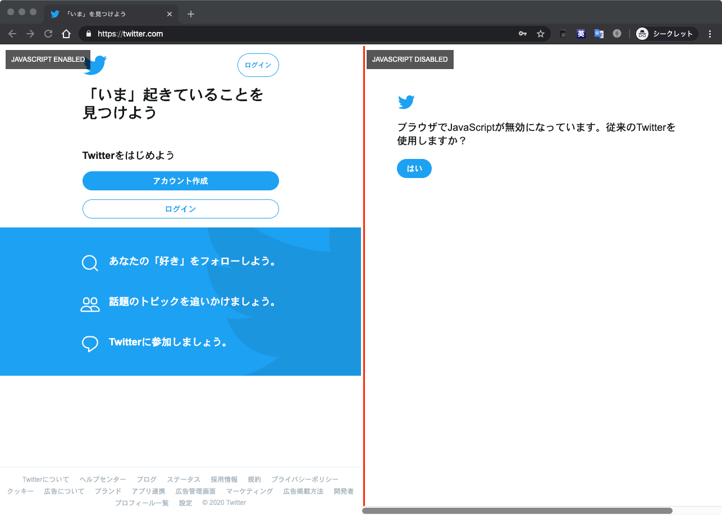Viewport: 722px width, 515px height.
Task: Close the 「いま」を見つけよう tab
Action: [170, 14]
